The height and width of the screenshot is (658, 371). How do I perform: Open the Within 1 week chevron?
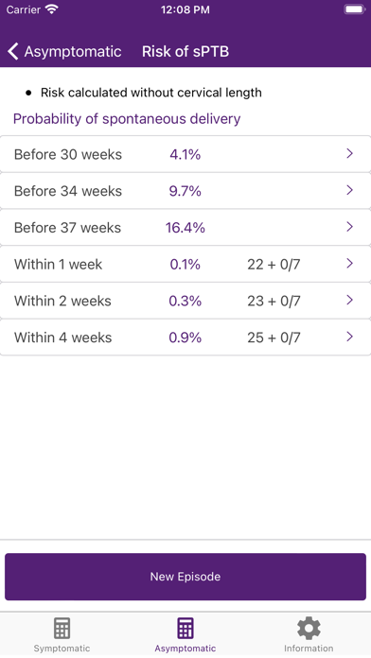349,264
